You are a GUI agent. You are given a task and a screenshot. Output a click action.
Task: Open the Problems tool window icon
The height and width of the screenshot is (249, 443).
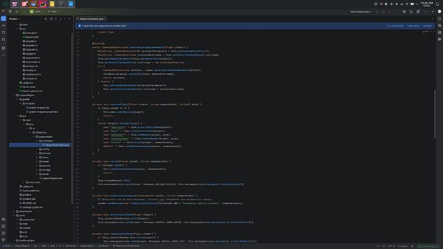click(x=3, y=233)
